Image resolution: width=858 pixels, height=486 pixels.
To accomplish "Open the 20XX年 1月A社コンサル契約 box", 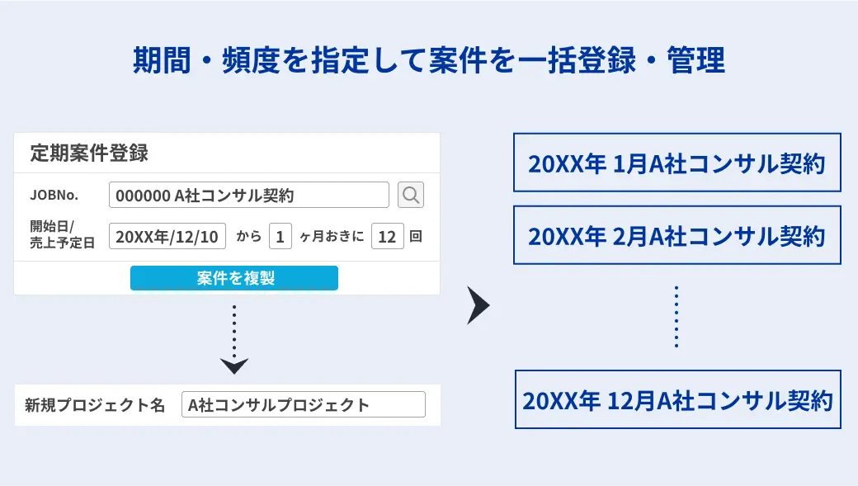I will pos(676,163).
